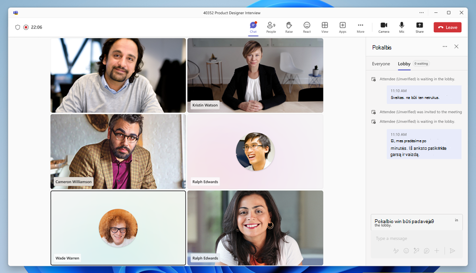Click in the Type a message field
This screenshot has height=273, width=476.
pyautogui.click(x=416, y=238)
